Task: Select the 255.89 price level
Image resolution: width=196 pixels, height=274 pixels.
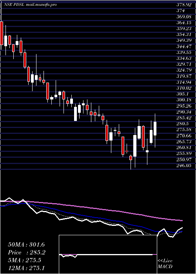Action: [x=184, y=153]
